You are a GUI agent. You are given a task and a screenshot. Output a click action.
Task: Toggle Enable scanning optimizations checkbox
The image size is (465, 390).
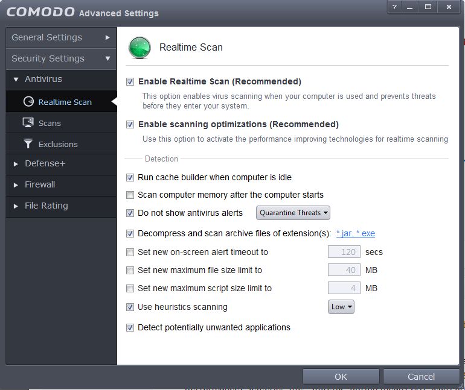pyautogui.click(x=130, y=124)
